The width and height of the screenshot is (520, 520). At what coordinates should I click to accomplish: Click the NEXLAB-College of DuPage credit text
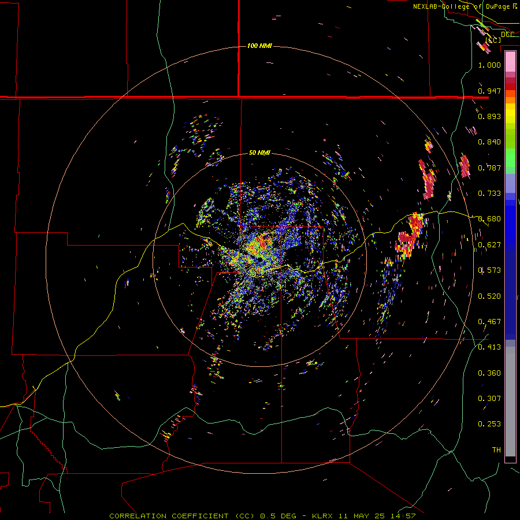click(465, 6)
